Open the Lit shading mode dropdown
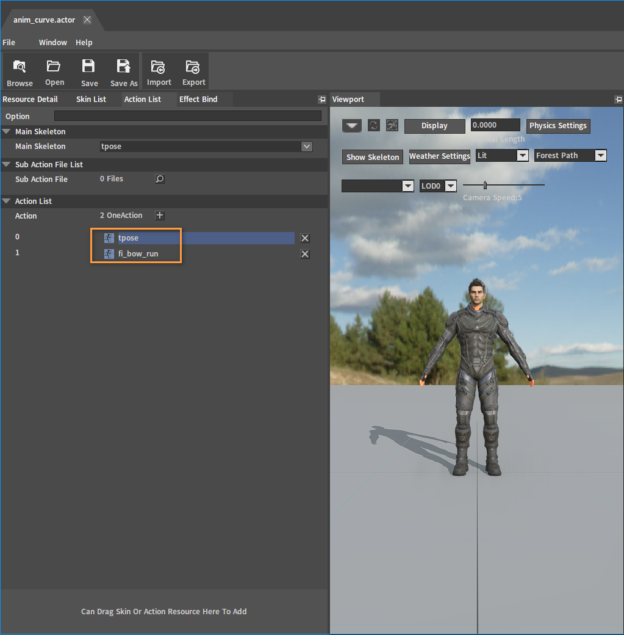The image size is (624, 635). (523, 156)
